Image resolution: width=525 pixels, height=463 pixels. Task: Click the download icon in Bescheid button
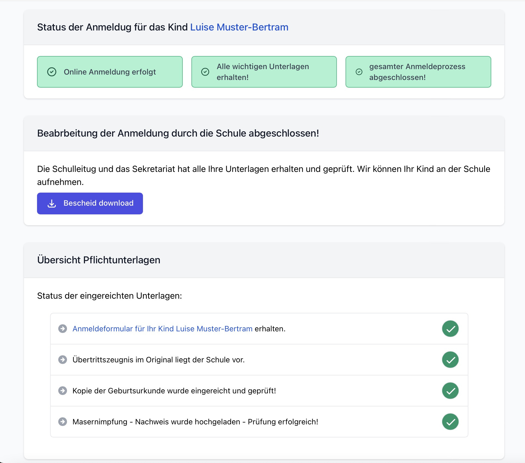click(x=52, y=203)
